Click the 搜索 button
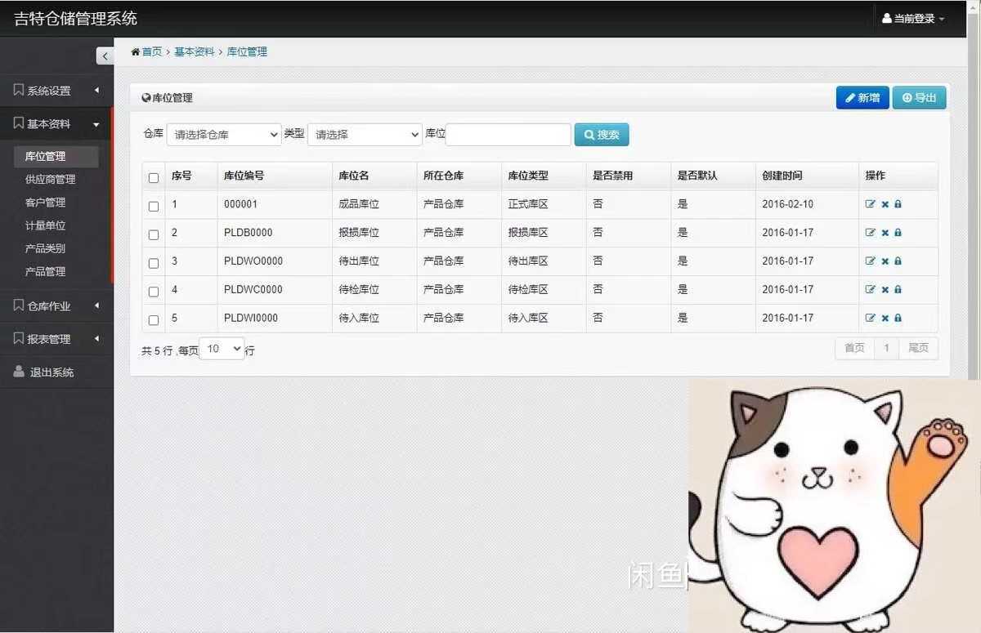 602,135
